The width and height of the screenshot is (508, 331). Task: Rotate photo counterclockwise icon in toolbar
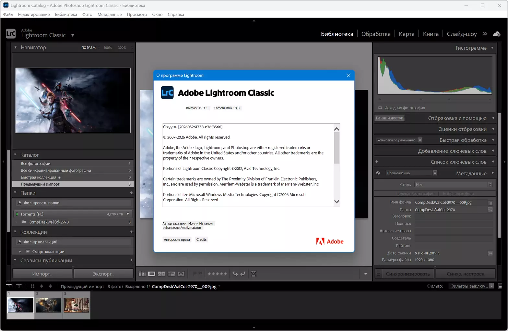(235, 274)
